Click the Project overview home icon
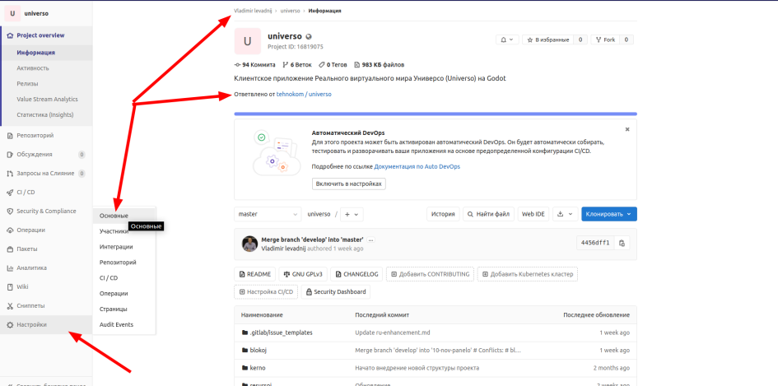The height and width of the screenshot is (386, 778). (10, 35)
